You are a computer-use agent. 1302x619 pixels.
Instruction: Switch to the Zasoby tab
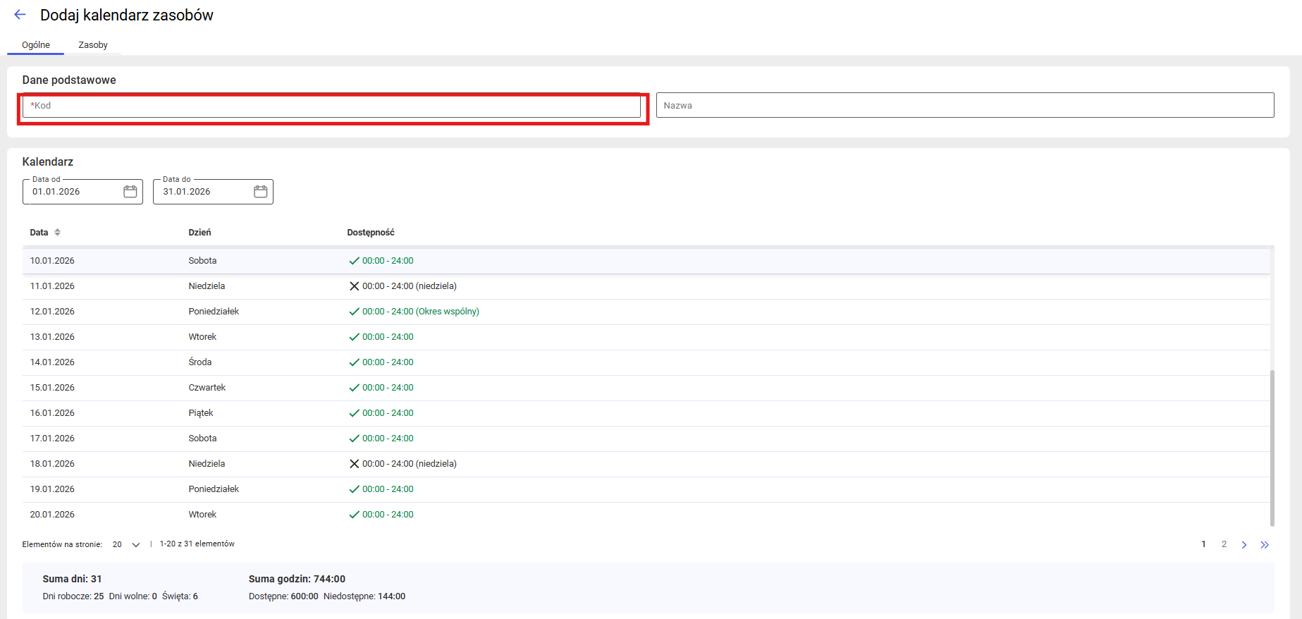(x=93, y=45)
